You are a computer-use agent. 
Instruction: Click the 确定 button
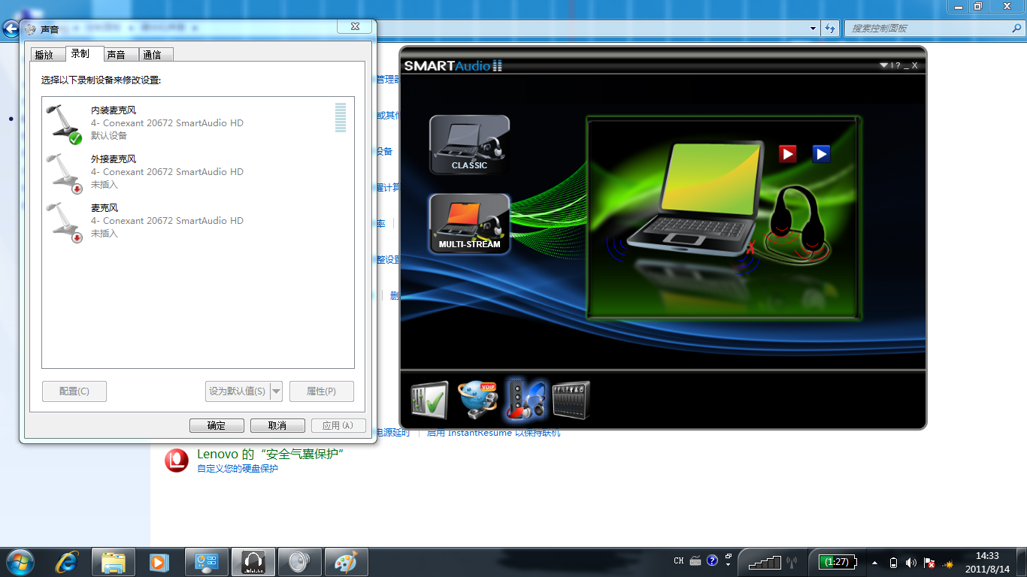(217, 425)
